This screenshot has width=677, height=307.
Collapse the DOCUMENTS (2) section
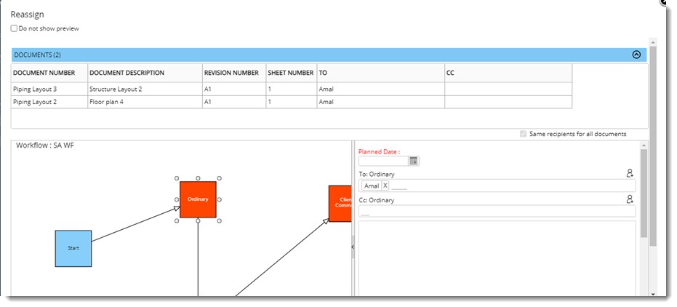636,55
